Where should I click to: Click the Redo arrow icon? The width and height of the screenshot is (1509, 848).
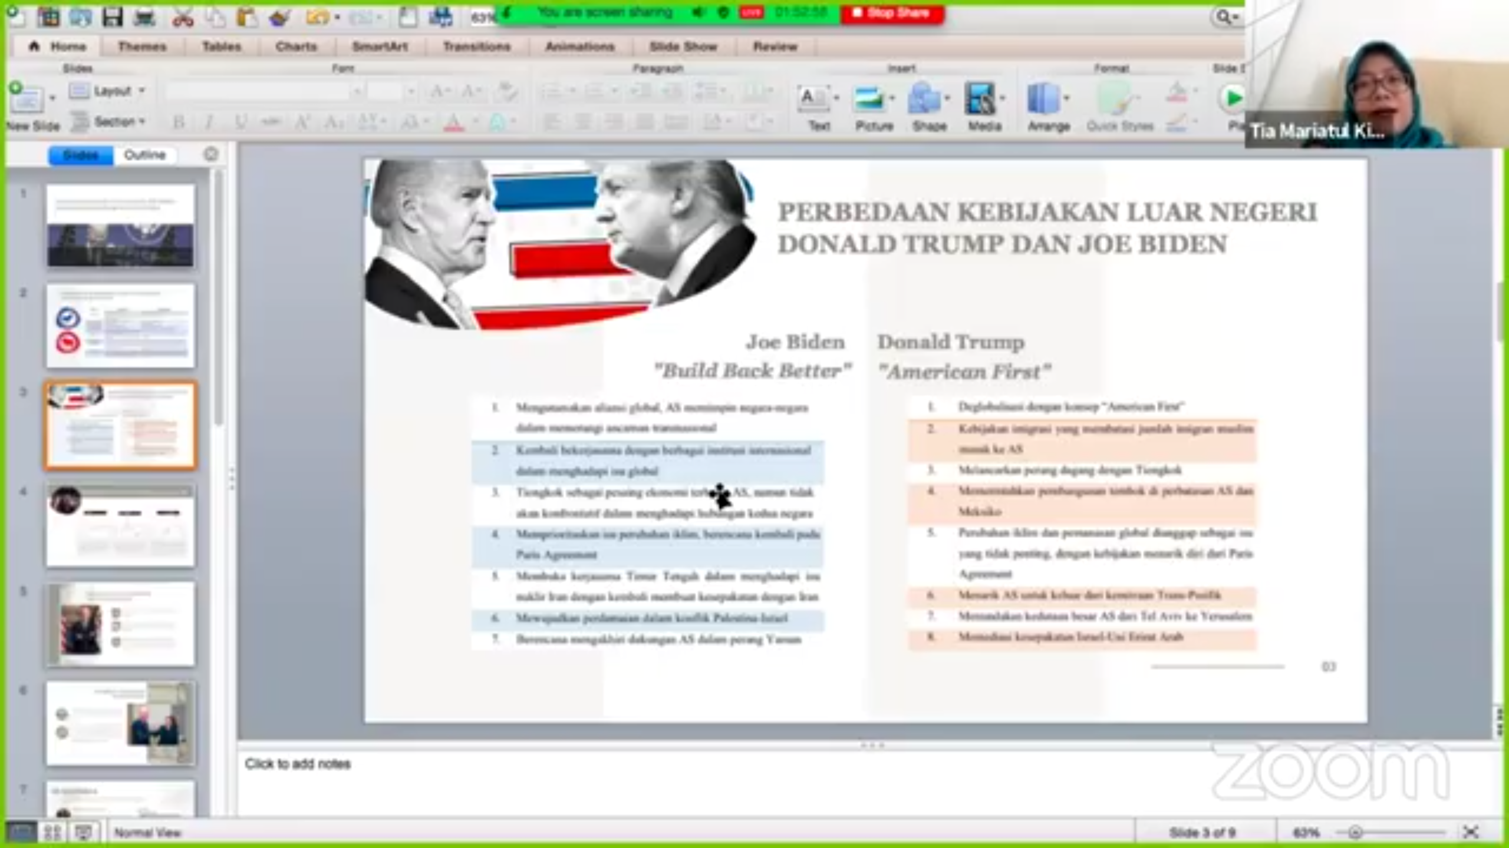[x=360, y=18]
